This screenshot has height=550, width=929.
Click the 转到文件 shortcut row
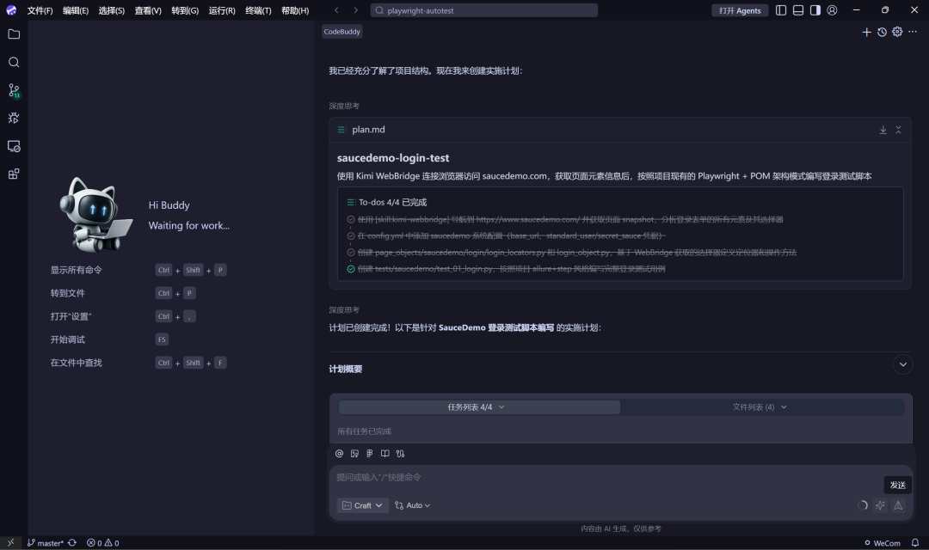click(123, 293)
